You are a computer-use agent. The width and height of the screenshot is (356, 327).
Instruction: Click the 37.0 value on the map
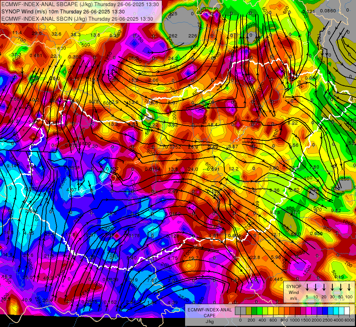pos(295,212)
